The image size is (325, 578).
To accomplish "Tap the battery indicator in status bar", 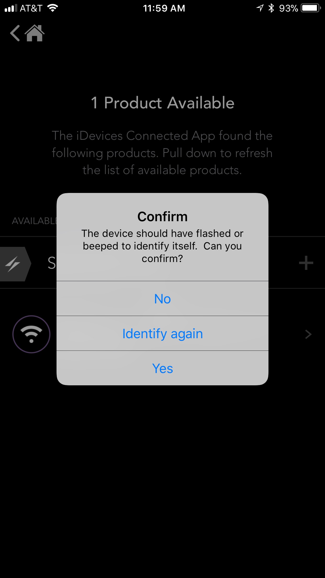I will pos(311,8).
